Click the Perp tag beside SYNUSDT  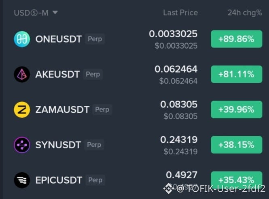pyautogui.click(x=94, y=145)
